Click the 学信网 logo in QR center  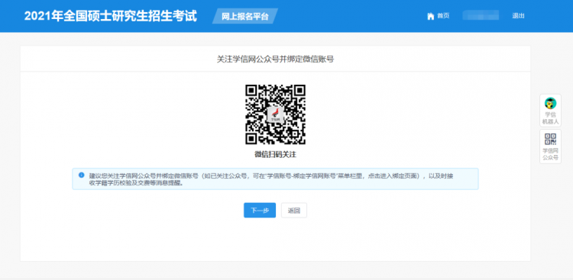click(x=275, y=114)
